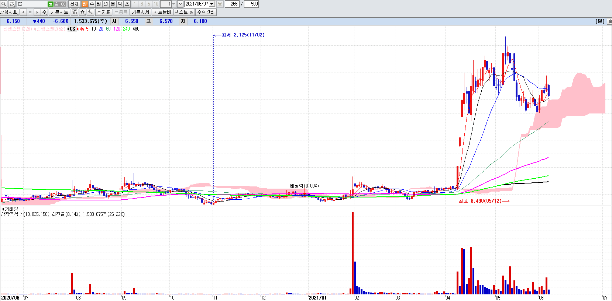Open the 수식관리 formula manager
Image resolution: width=612 pixels, height=301 pixels.
point(206,12)
